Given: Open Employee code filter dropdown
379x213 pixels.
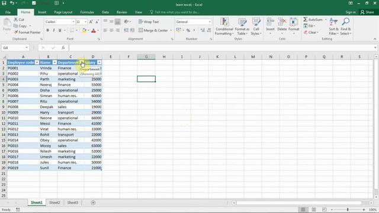Looking at the screenshot, I should [37, 63].
